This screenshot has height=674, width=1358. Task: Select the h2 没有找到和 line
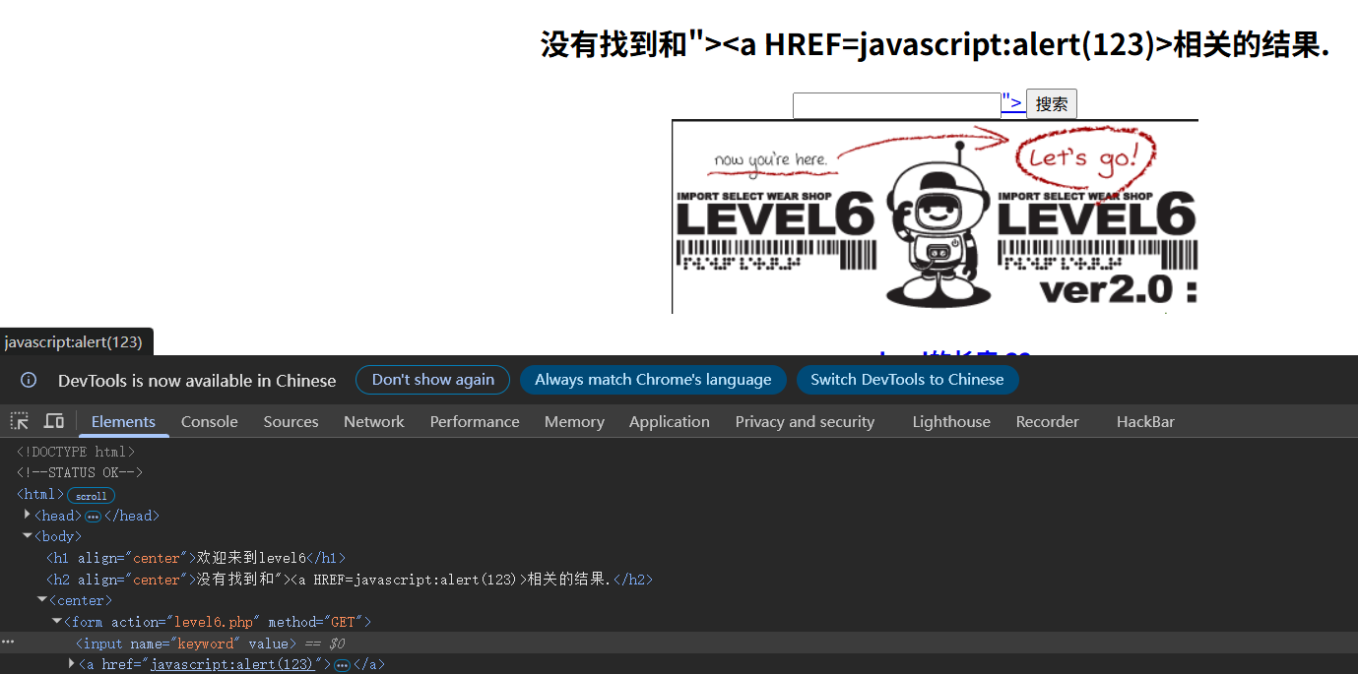point(350,580)
